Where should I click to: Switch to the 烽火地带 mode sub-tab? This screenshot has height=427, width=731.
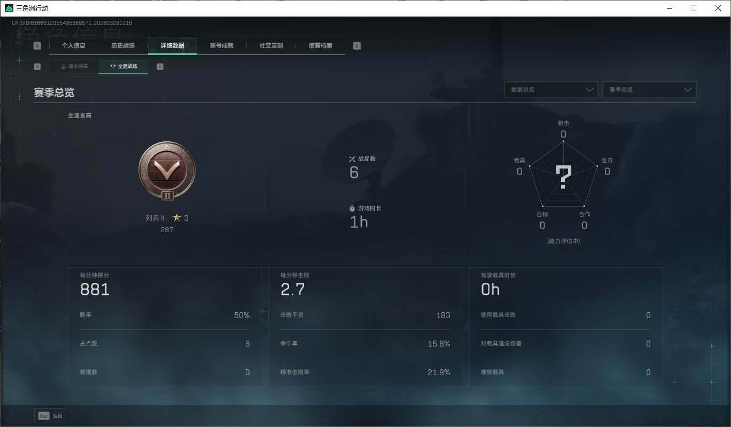pos(74,67)
